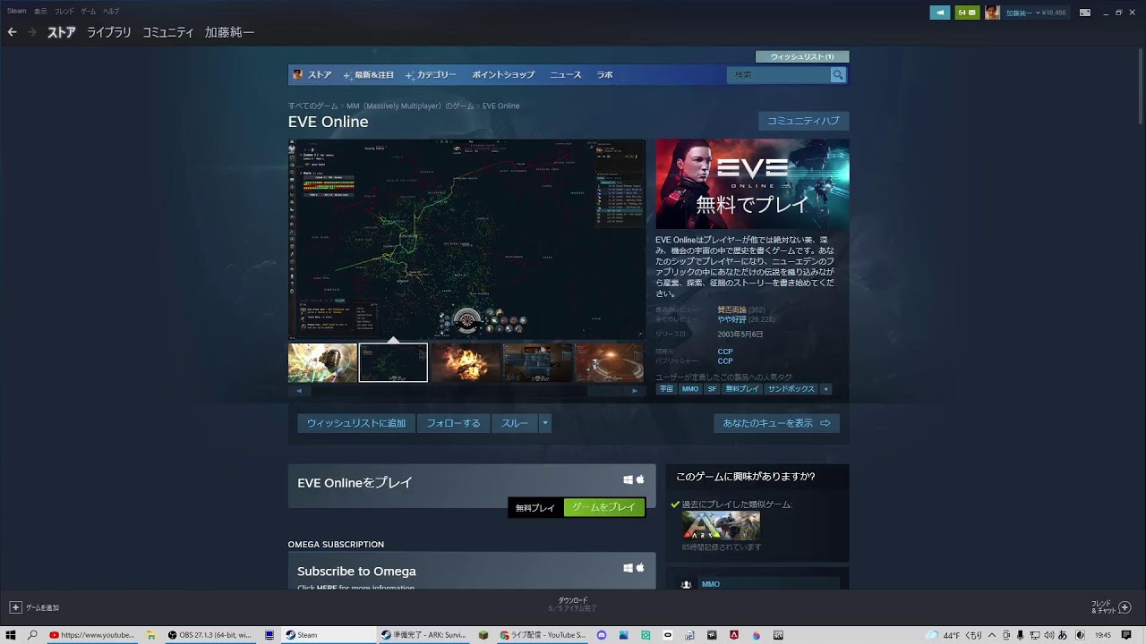Image resolution: width=1146 pixels, height=644 pixels.
Task: Open the Steam menu
Action: pyautogui.click(x=17, y=11)
